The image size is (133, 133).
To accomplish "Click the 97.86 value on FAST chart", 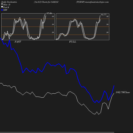I will point(49,13).
